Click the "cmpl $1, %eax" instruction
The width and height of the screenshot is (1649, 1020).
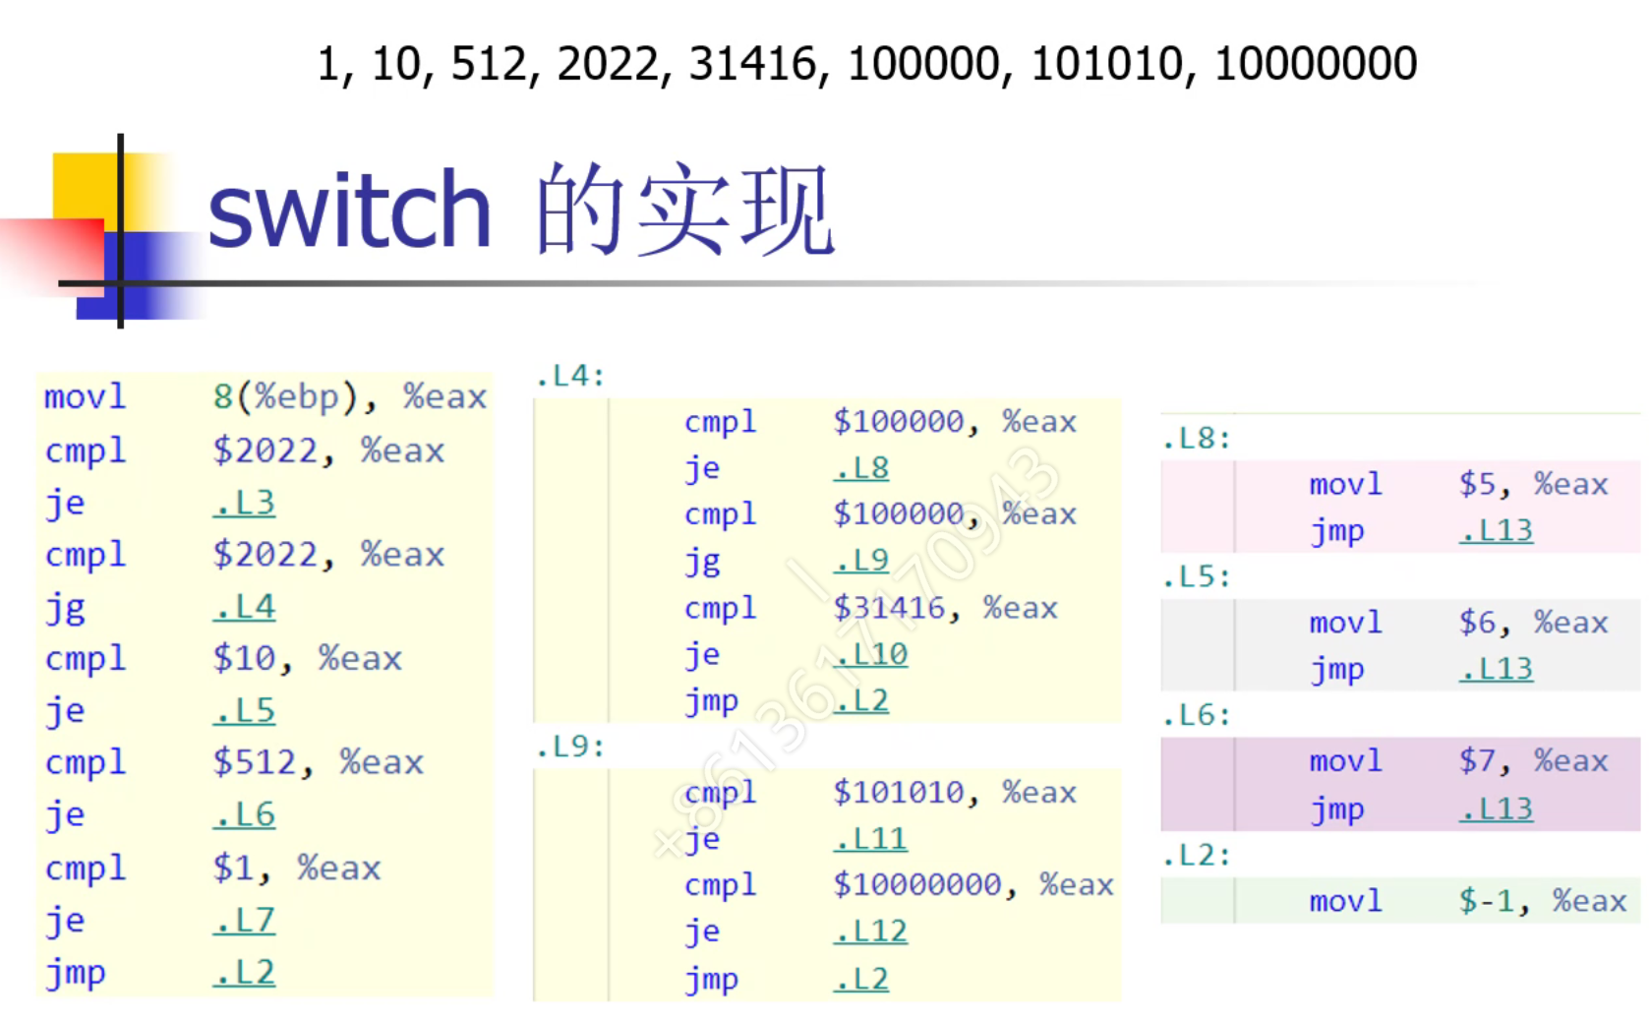[212, 869]
